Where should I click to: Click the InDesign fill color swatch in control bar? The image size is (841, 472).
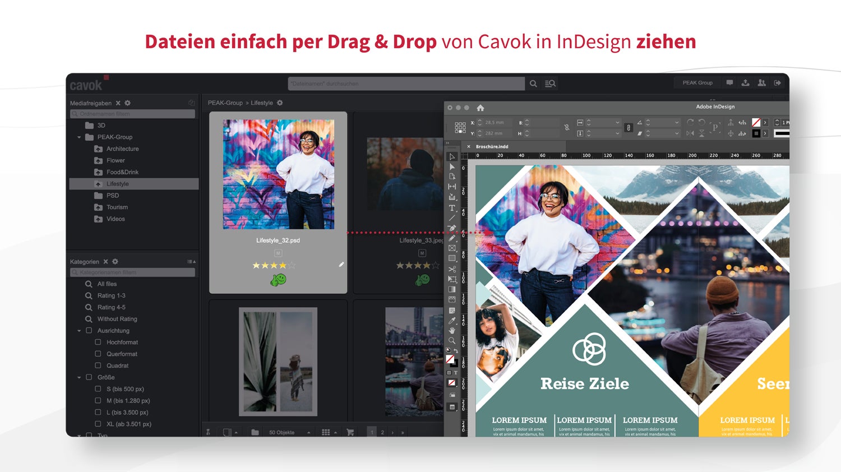(x=756, y=122)
